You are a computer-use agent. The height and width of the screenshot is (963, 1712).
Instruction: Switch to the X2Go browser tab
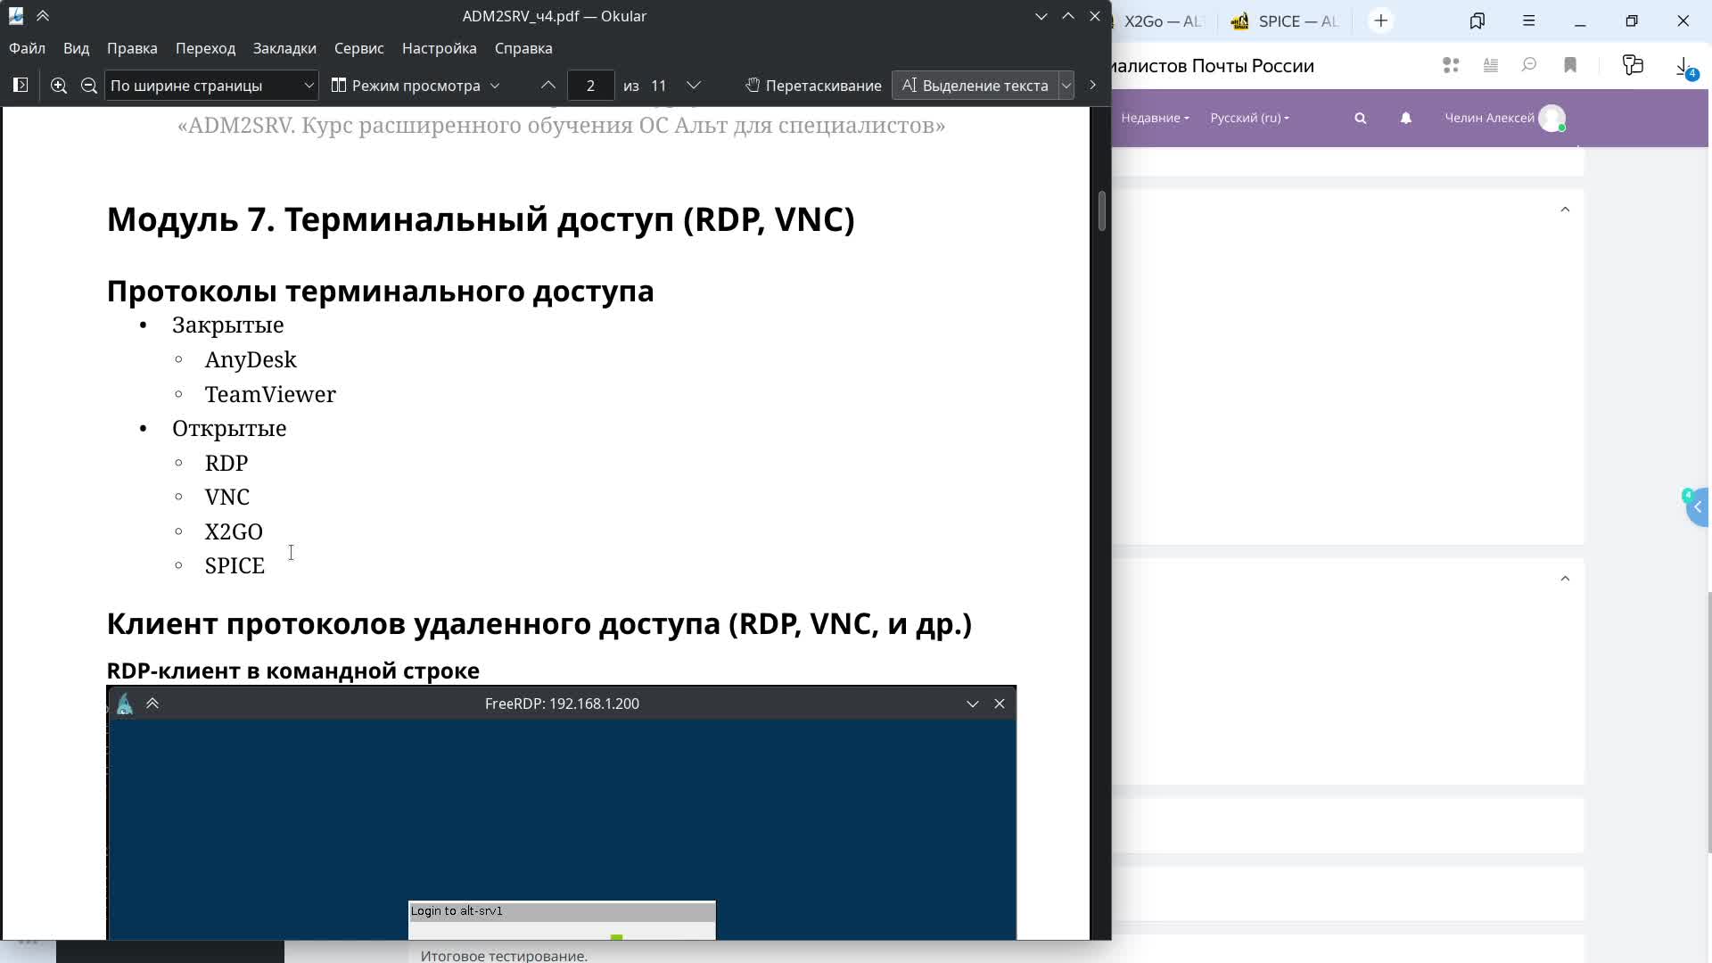tap(1163, 21)
